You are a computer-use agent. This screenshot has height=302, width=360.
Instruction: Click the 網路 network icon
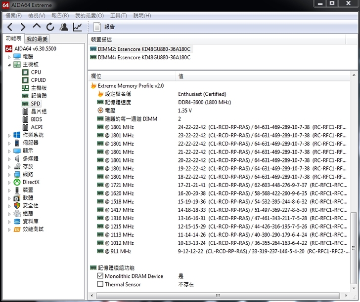click(x=17, y=174)
